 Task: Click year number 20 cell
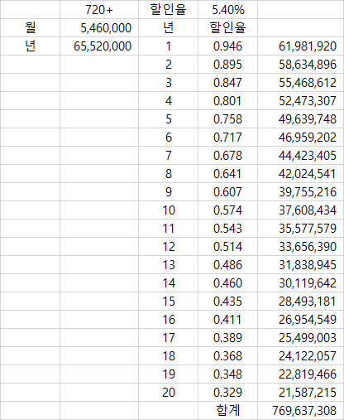pos(168,393)
